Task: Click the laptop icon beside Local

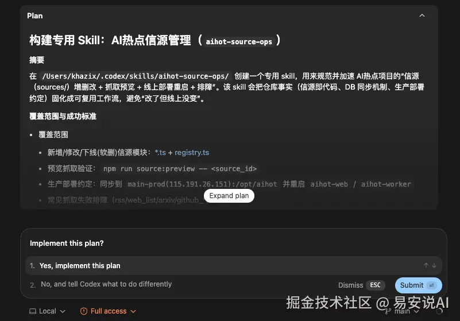Action: tap(33, 311)
